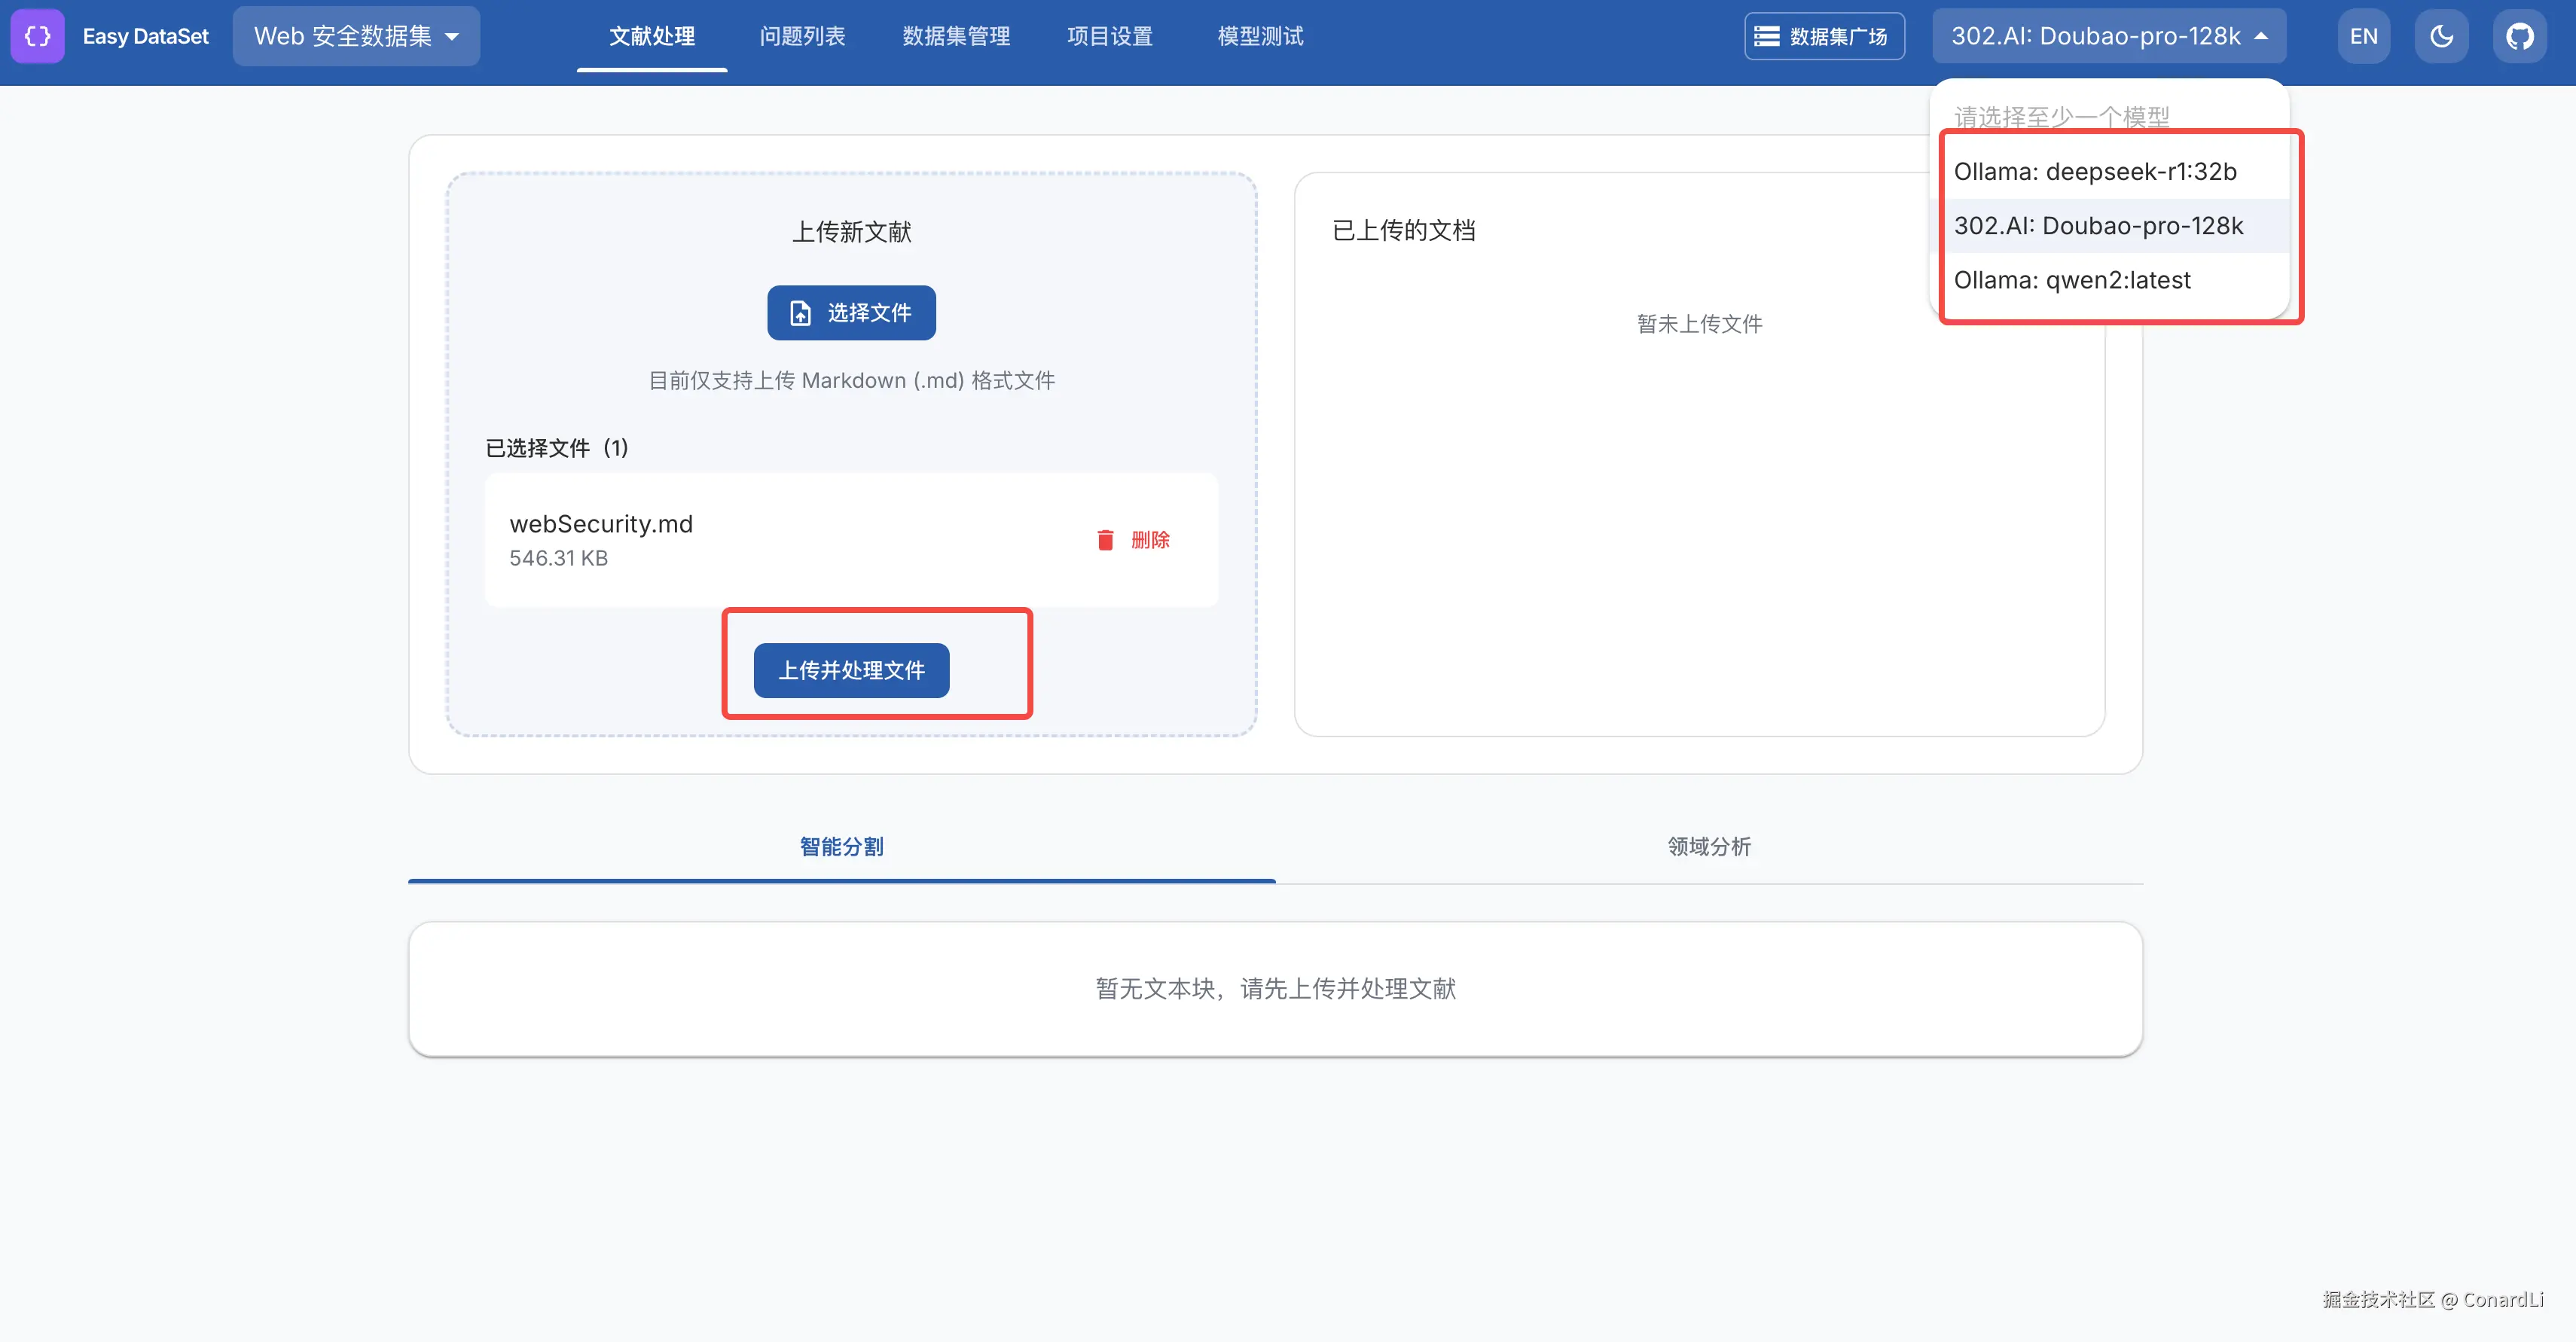The height and width of the screenshot is (1342, 2576).
Task: Expand the Web 安全数据集 project dropdown
Action: (356, 36)
